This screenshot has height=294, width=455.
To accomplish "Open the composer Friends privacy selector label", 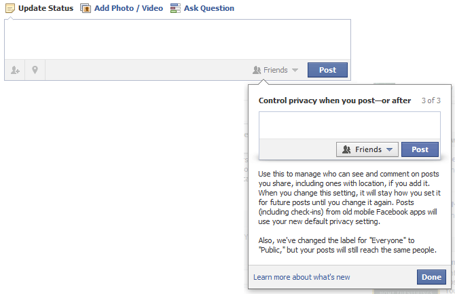I will pyautogui.click(x=276, y=70).
